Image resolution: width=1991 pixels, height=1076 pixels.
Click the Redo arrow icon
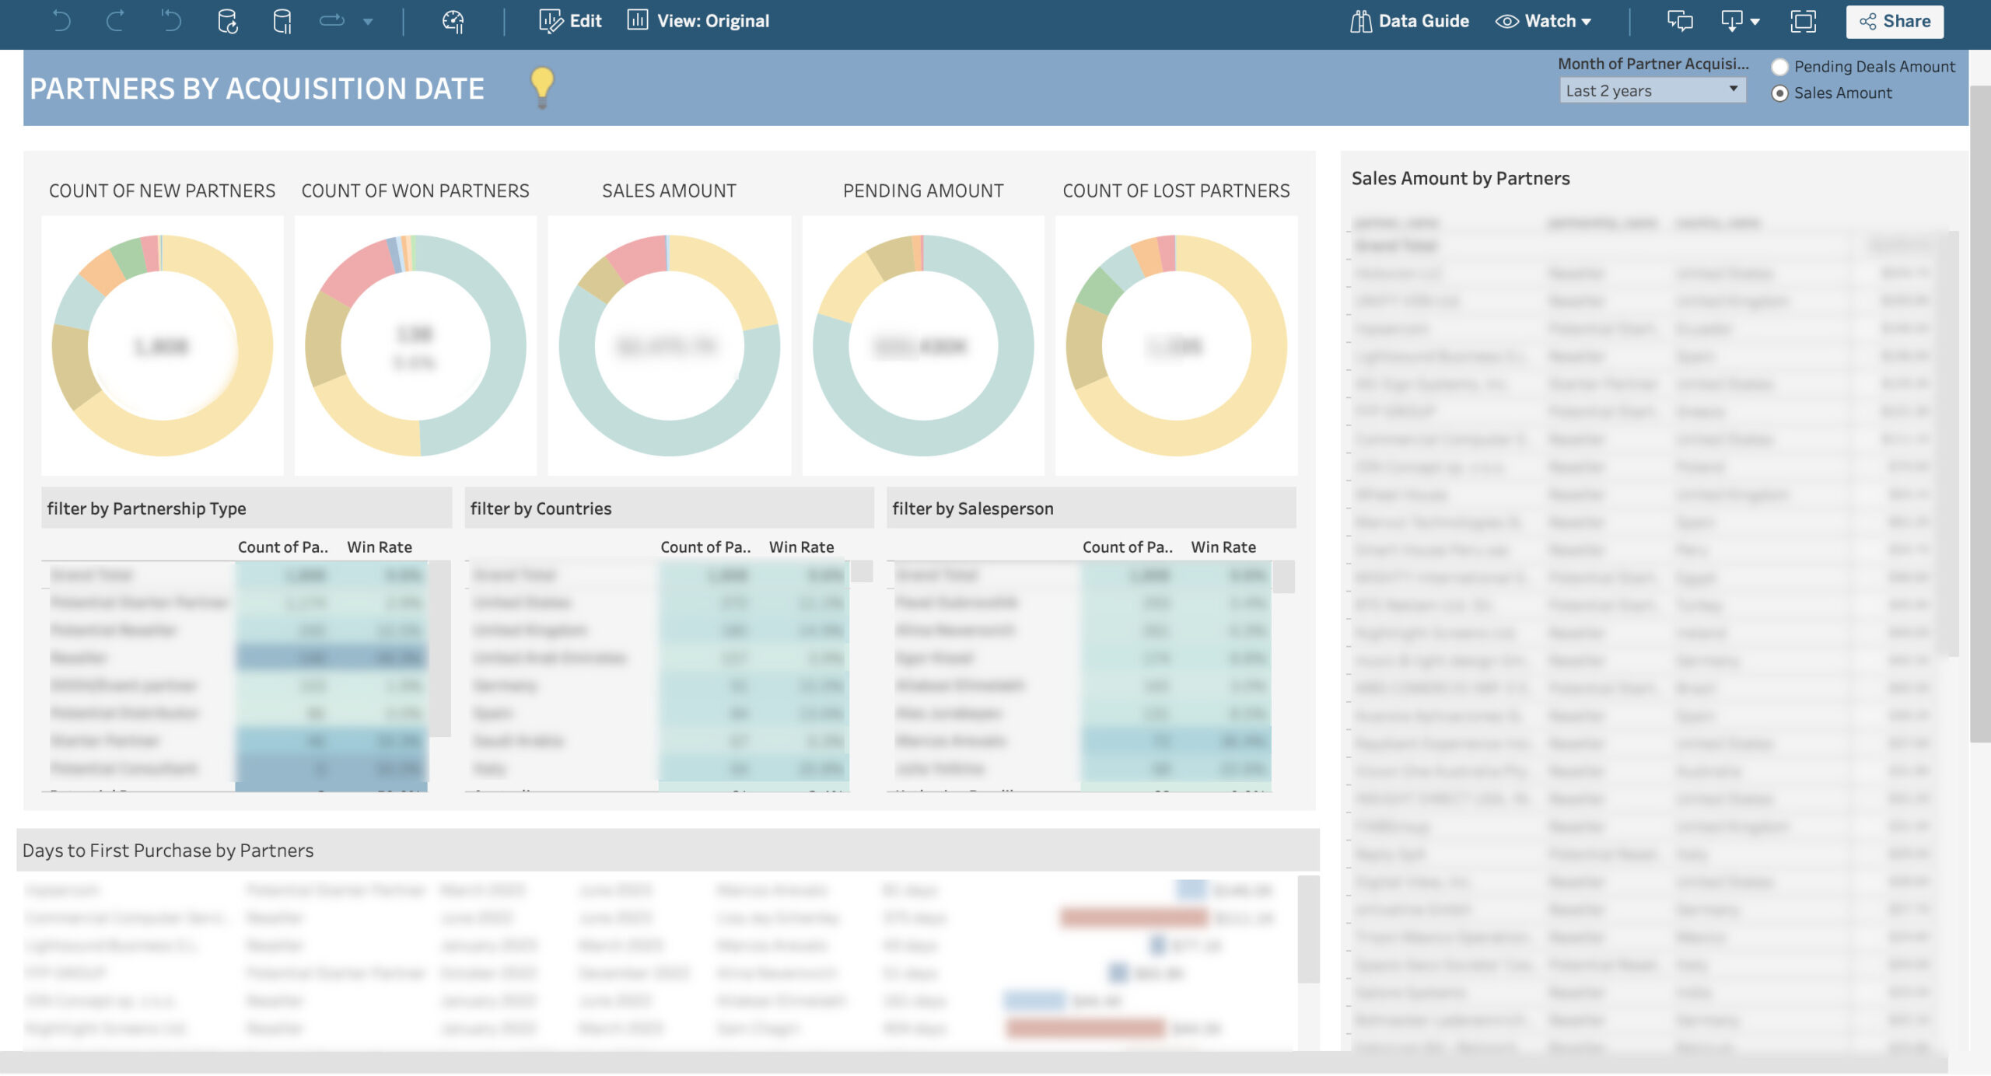click(x=116, y=21)
